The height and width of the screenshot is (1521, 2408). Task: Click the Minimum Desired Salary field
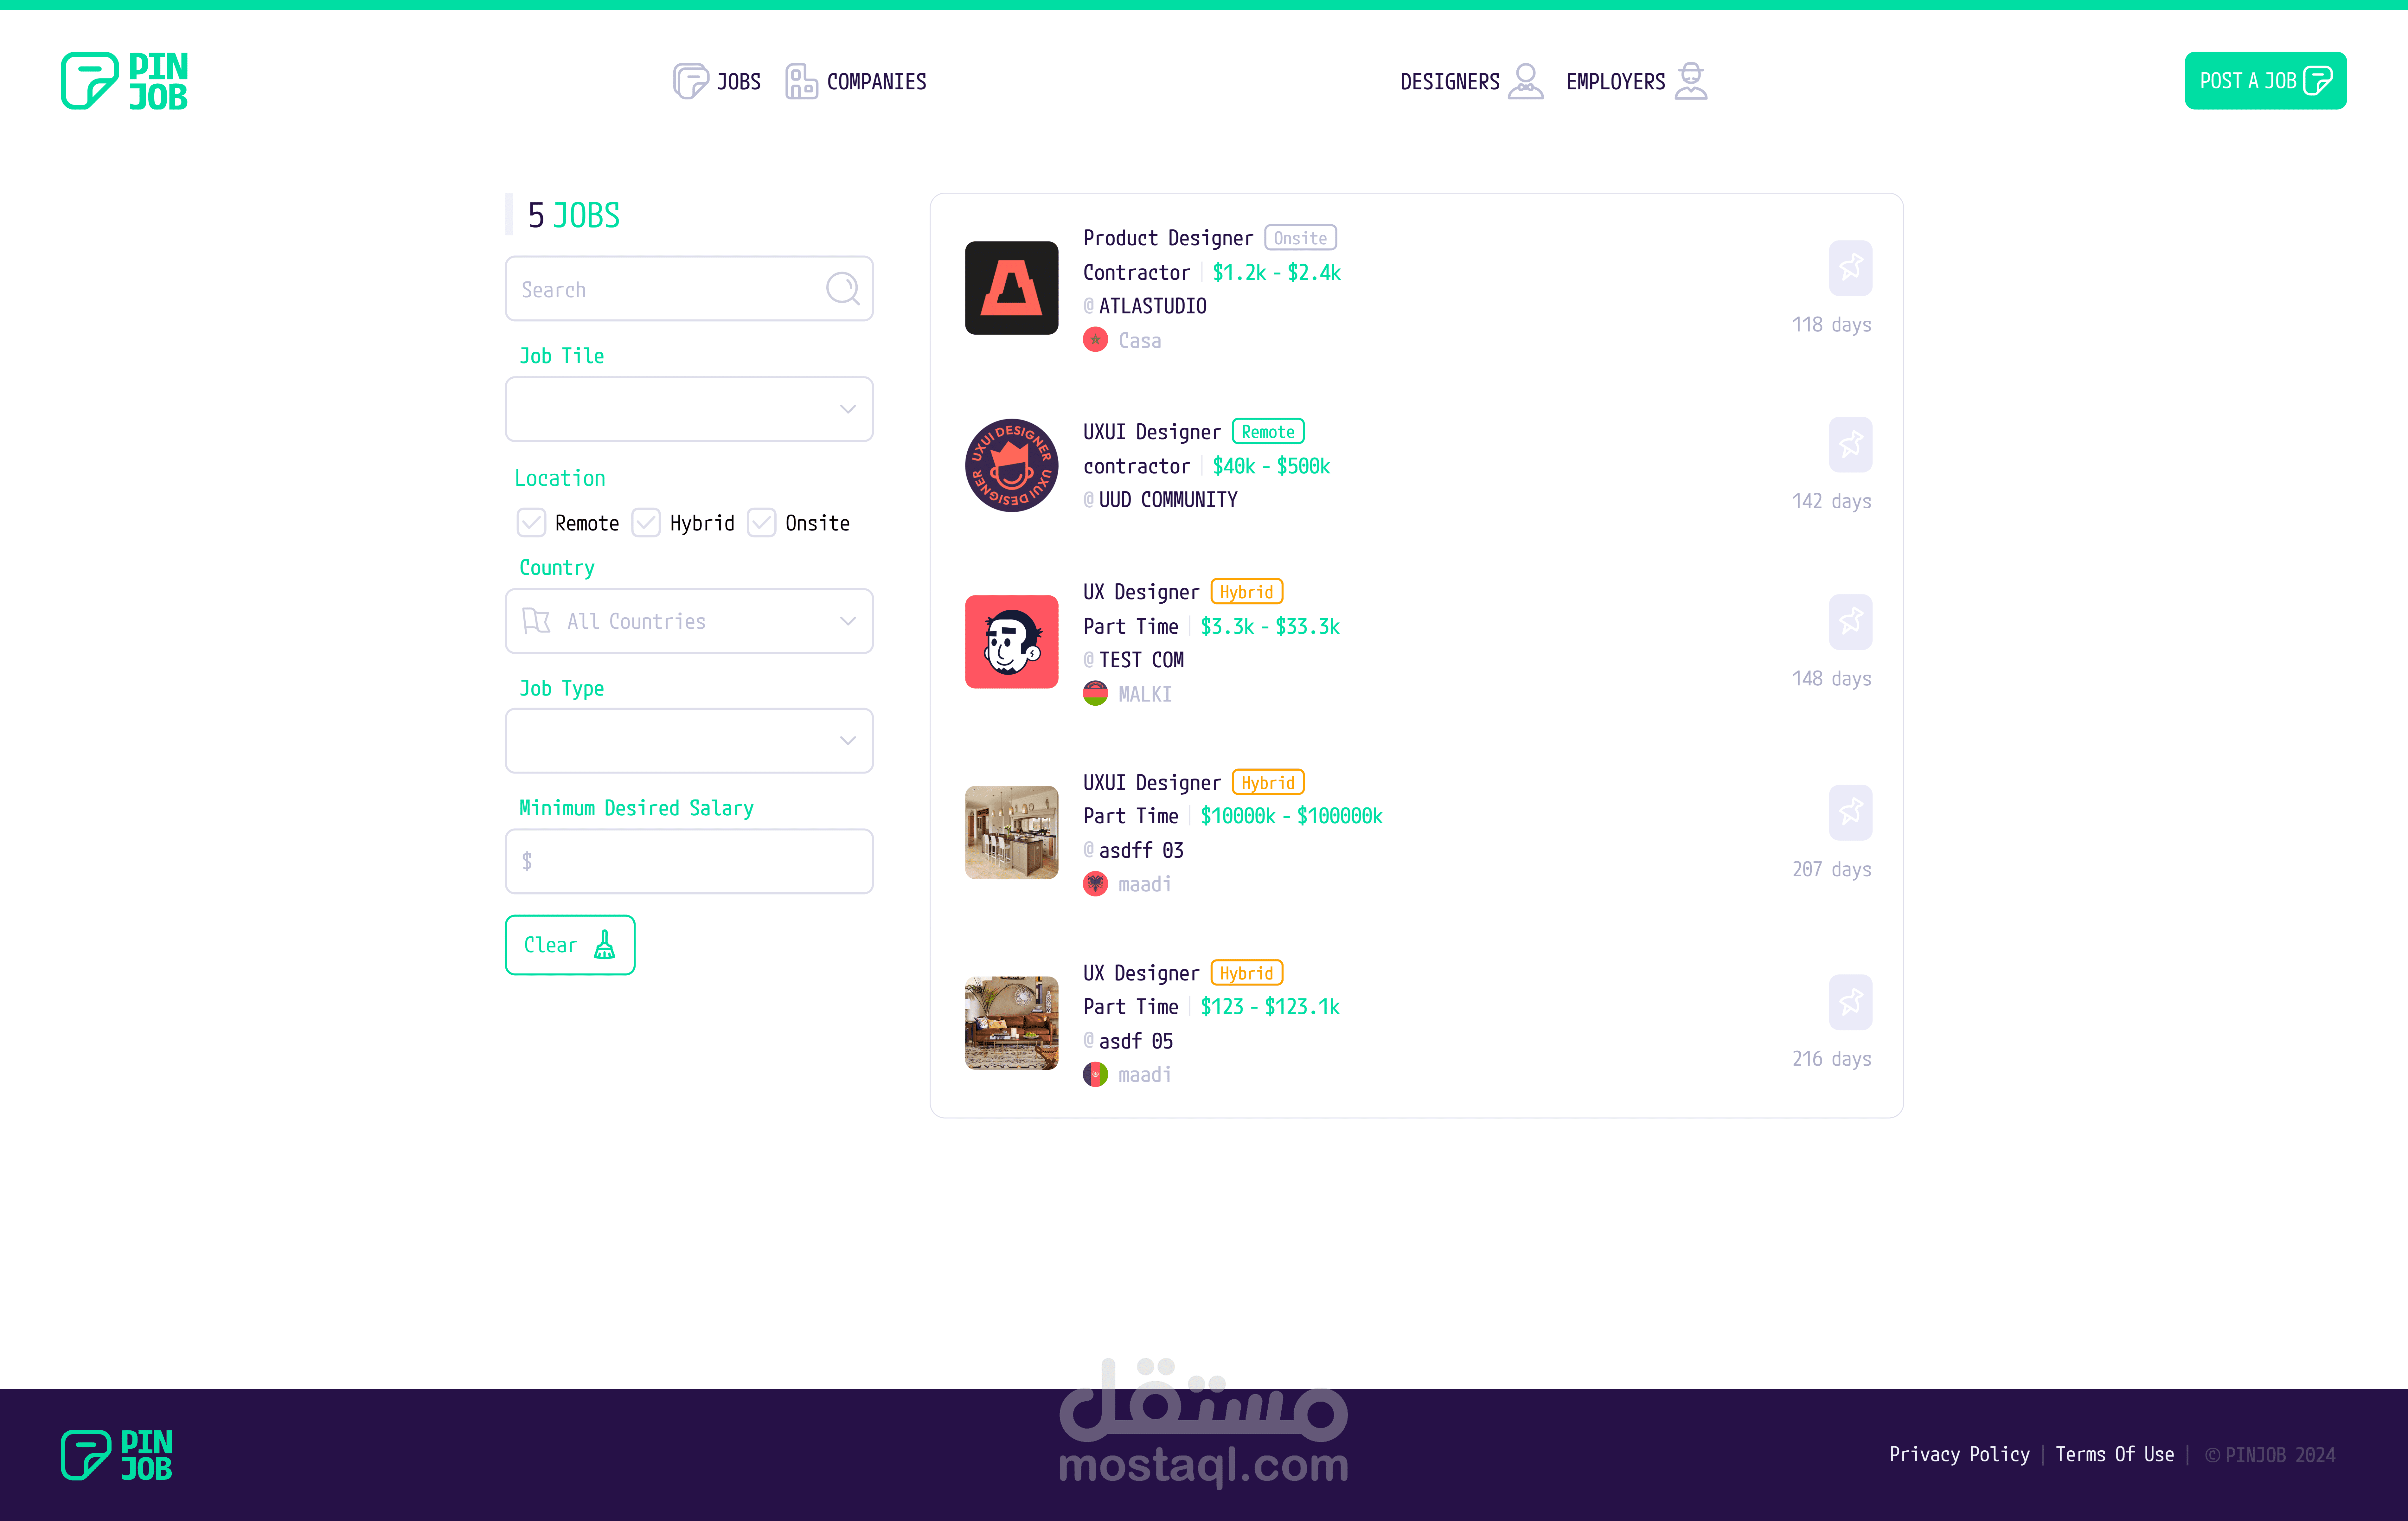[x=689, y=861]
